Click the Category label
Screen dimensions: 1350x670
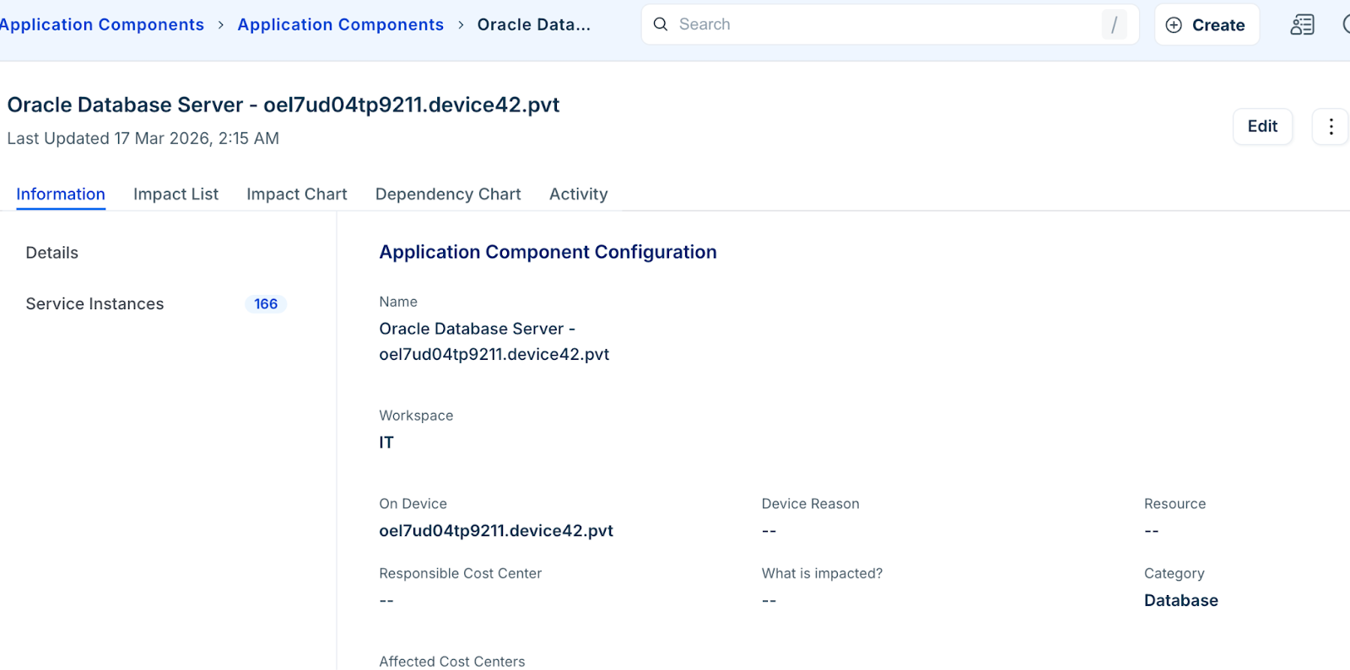[x=1174, y=574]
